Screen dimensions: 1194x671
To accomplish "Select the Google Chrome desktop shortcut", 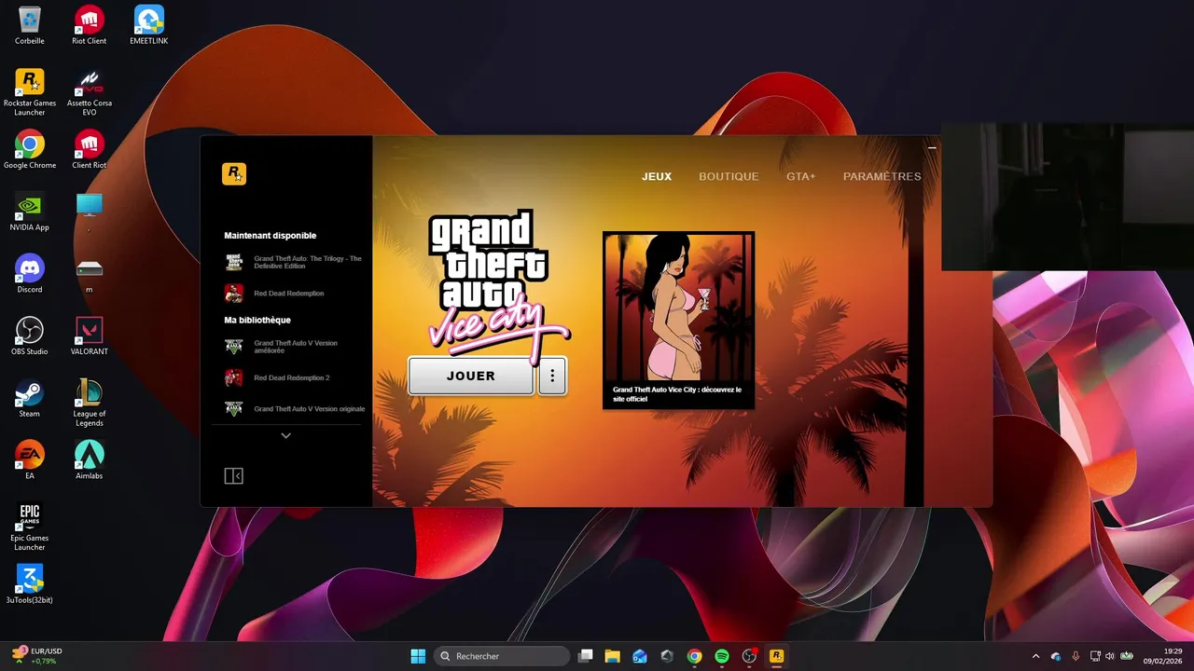I will 30,149.
